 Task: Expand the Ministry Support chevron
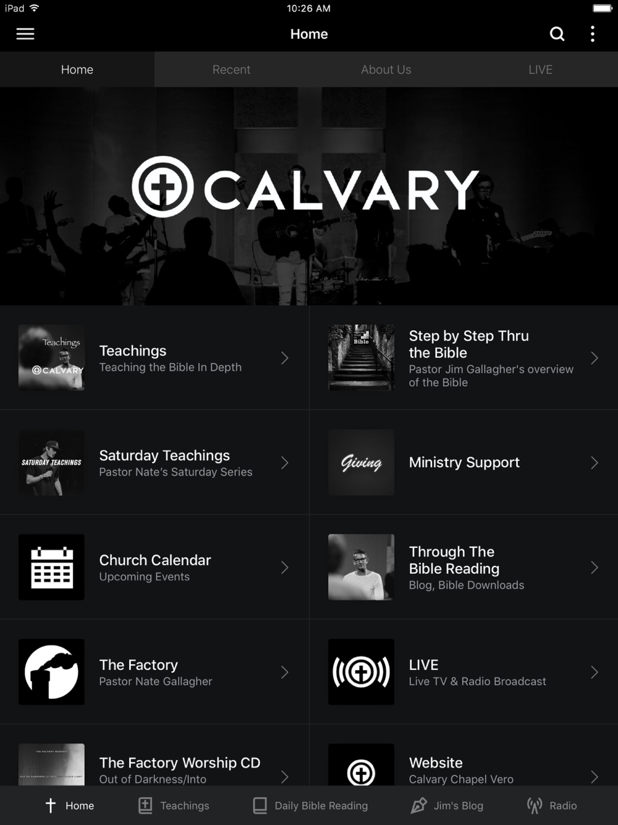coord(595,463)
